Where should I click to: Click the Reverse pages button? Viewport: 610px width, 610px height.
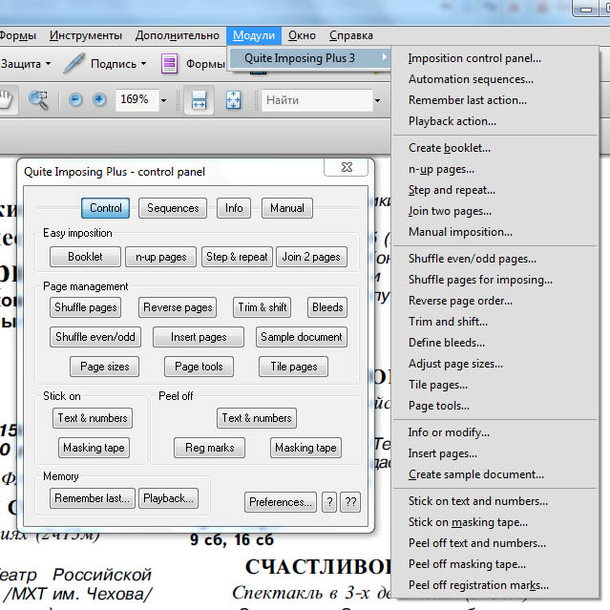pos(178,307)
